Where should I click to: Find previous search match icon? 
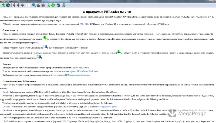[38, 5]
